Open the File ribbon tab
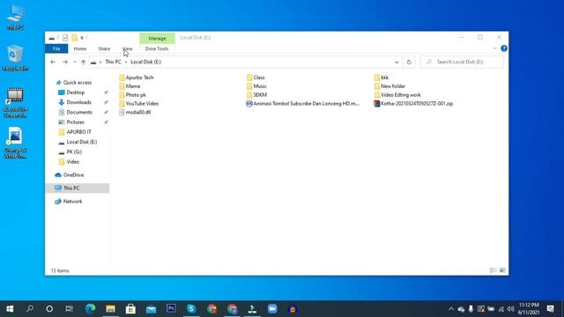 [56, 48]
